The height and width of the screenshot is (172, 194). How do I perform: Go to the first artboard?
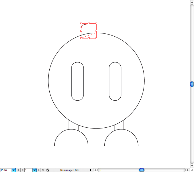pyautogui.click(x=18, y=170)
